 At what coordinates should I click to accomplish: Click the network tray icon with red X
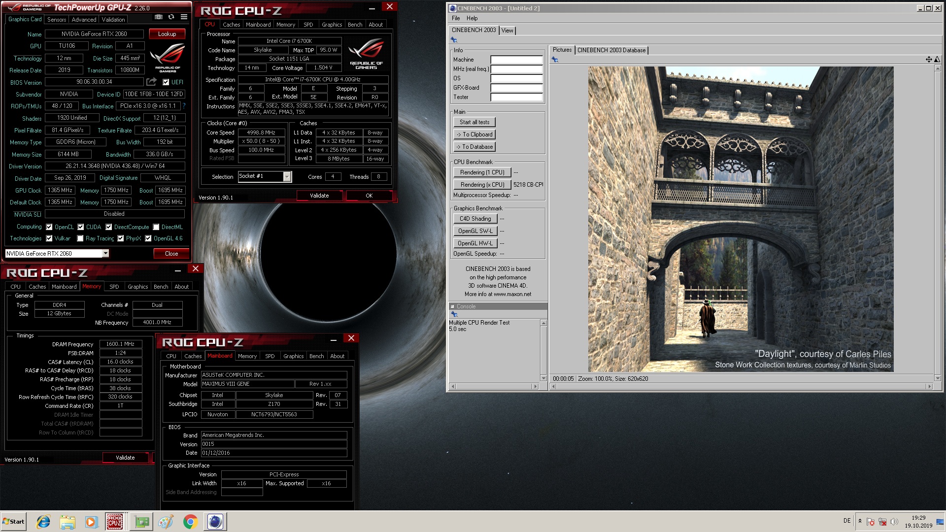point(882,522)
